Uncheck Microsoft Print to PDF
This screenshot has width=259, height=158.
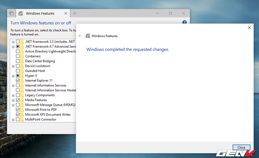18,109
